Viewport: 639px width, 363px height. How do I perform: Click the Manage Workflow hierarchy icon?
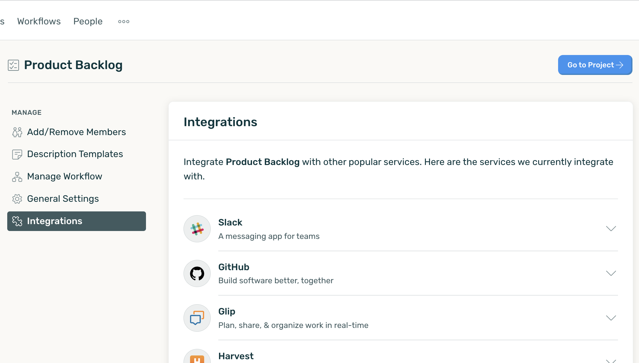(17, 177)
